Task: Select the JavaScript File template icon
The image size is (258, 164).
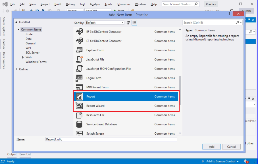Action: tap(80, 59)
